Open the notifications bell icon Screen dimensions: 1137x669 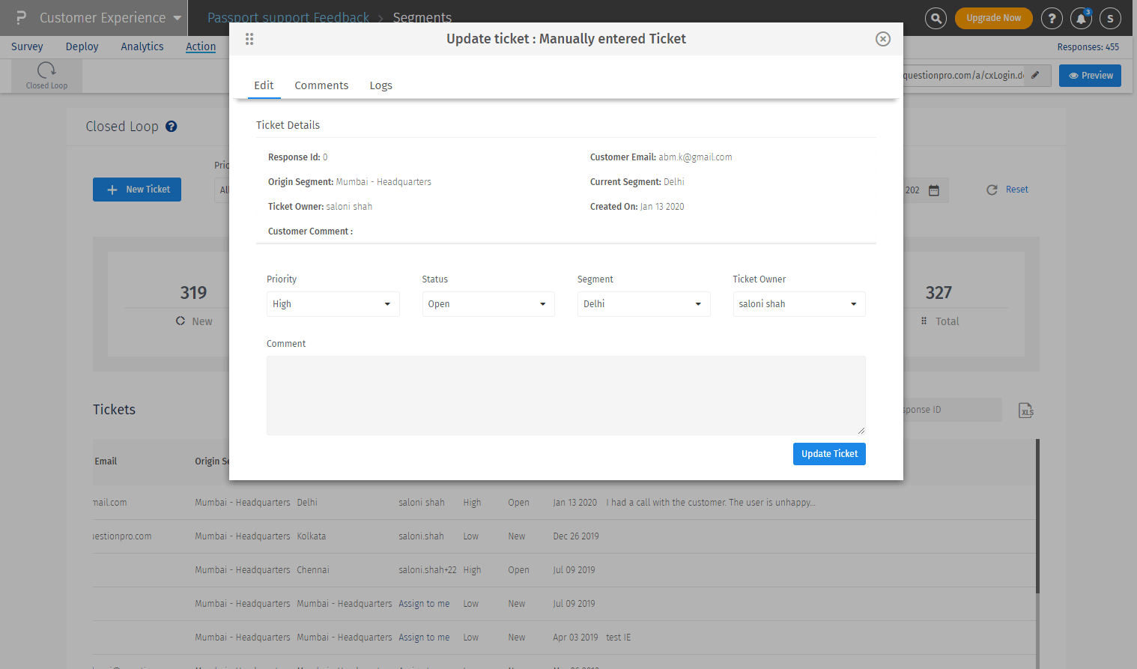pos(1081,18)
